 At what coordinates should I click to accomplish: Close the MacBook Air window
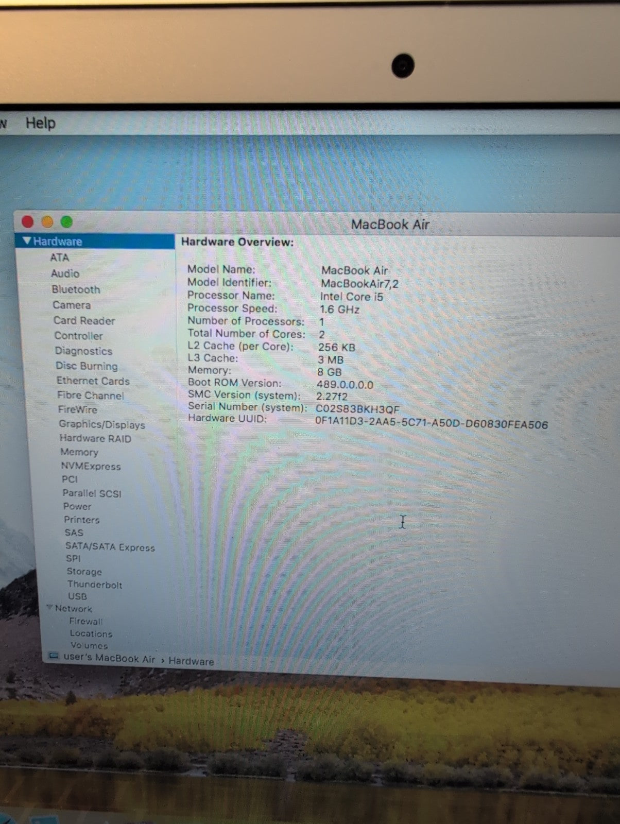[28, 222]
